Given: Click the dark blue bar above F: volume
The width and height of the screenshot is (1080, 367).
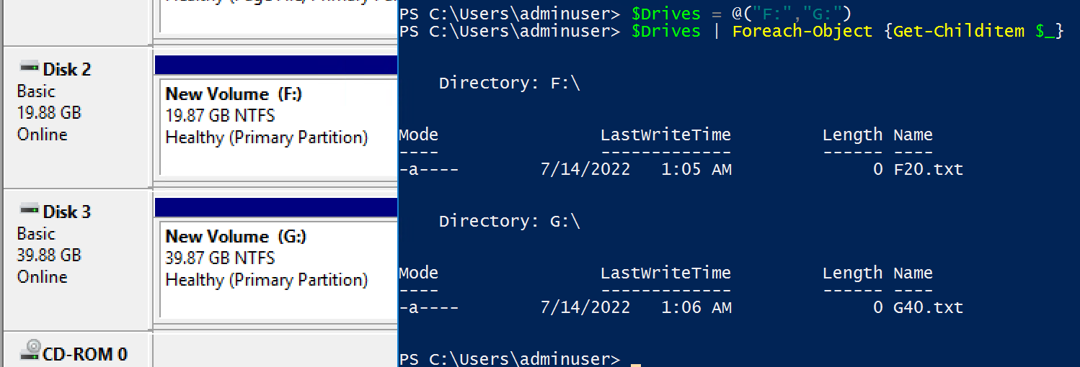Looking at the screenshot, I should 275,65.
